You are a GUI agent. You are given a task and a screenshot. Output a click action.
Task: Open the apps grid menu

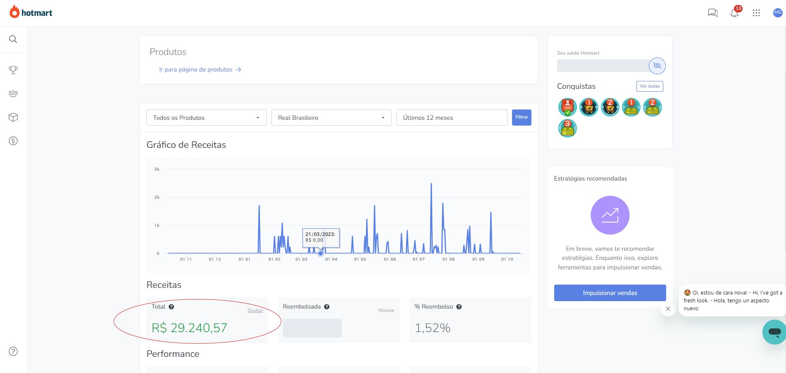pyautogui.click(x=756, y=13)
